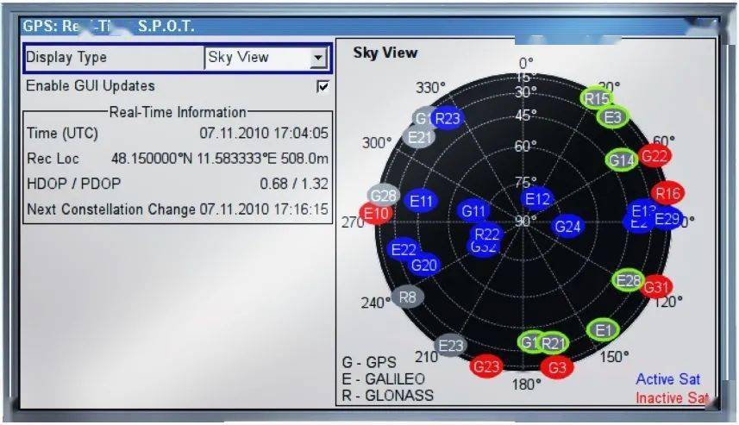Click inactive satellite G22
This screenshot has height=425, width=739.
tap(655, 156)
